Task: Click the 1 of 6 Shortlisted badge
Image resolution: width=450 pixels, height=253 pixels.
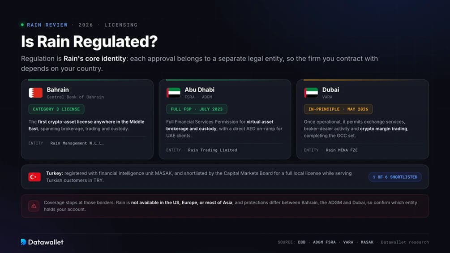Action: pos(395,177)
